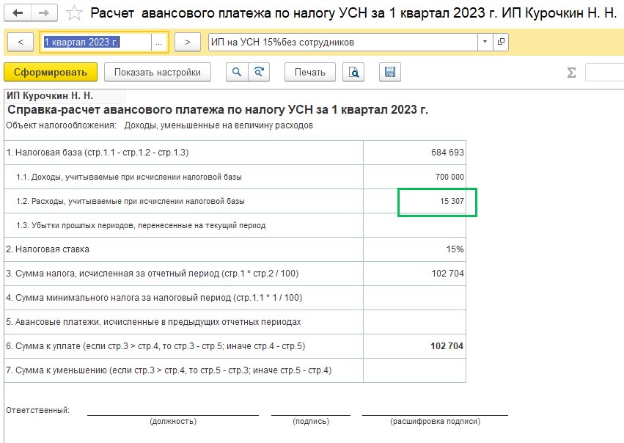Click the sum field next to sigma
Image resolution: width=624 pixels, height=443 pixels.
coord(604,73)
